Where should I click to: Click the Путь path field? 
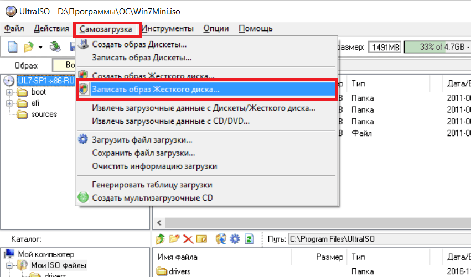(380, 239)
